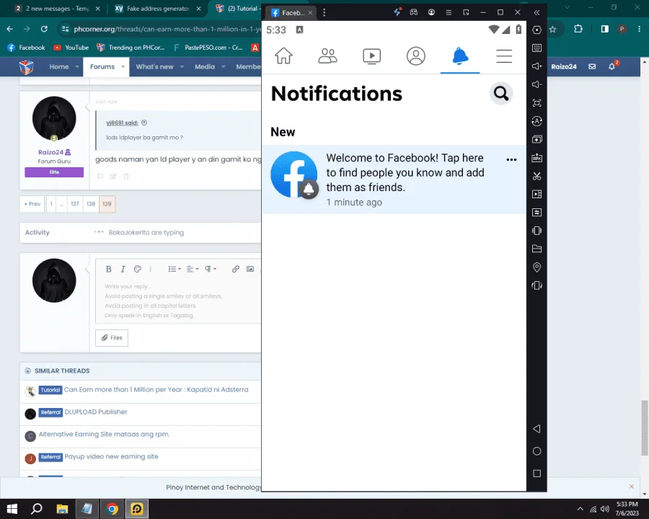
Task: Open page 138 in pagination
Action: [x=91, y=204]
